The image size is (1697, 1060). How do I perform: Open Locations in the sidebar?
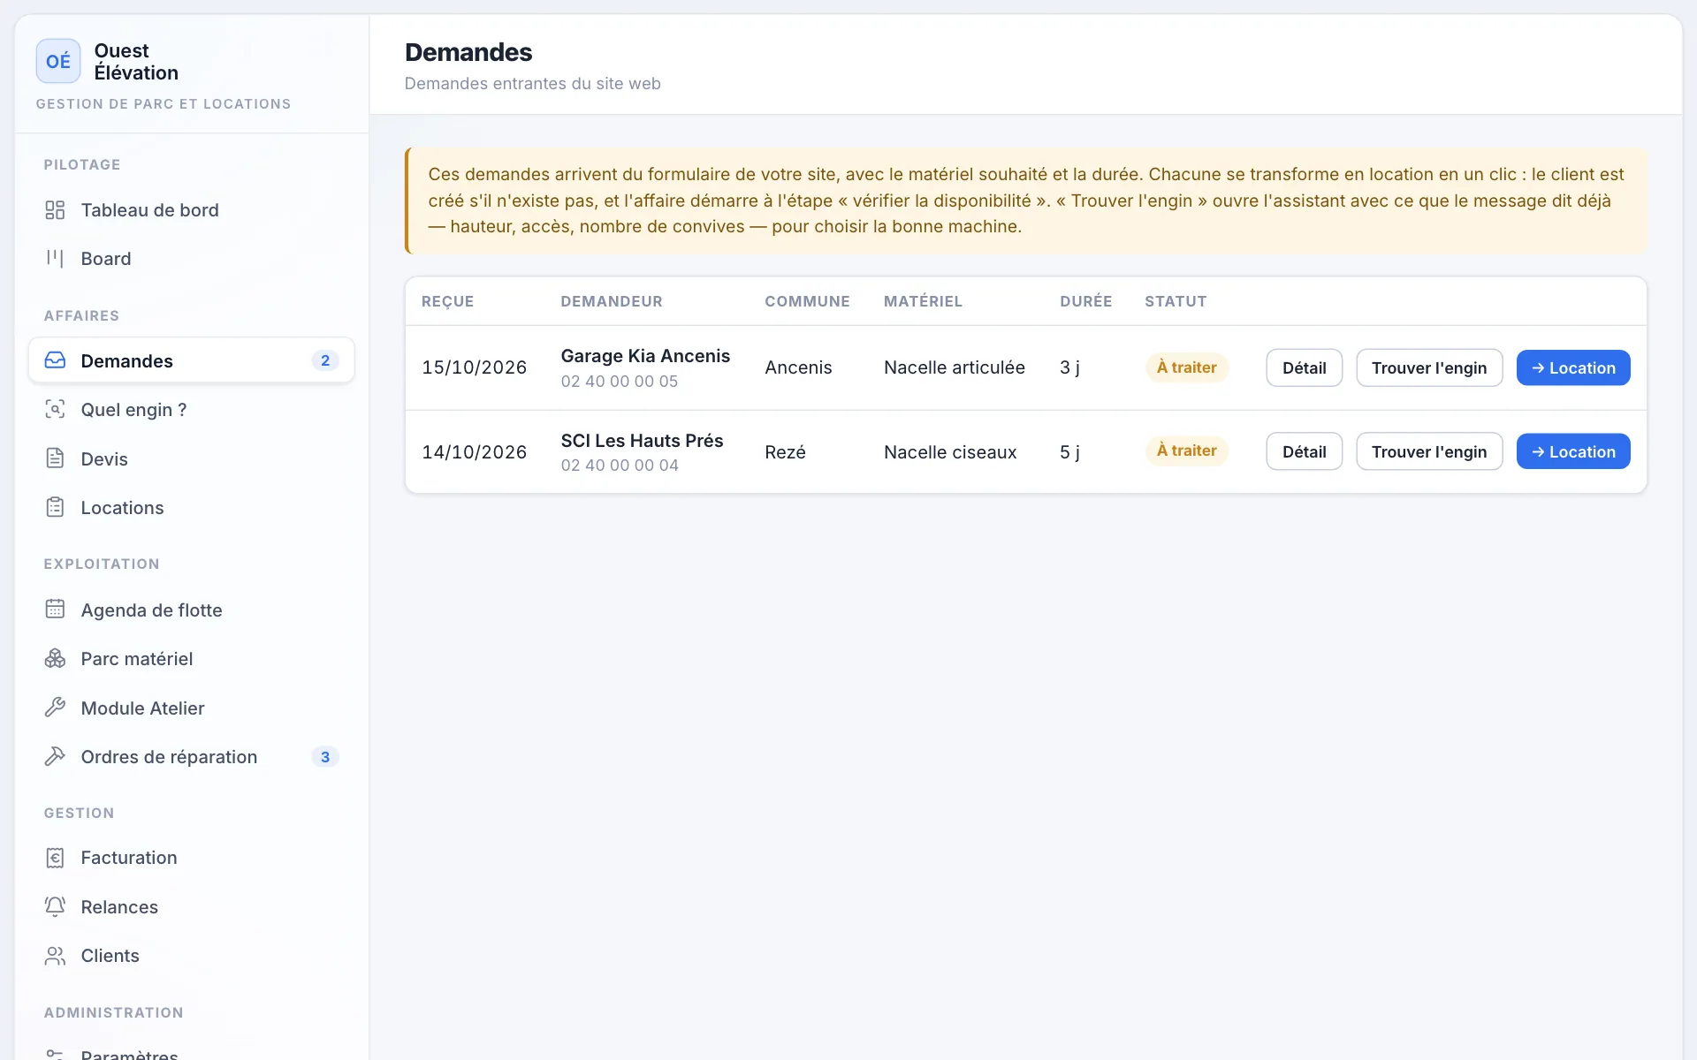(x=192, y=508)
